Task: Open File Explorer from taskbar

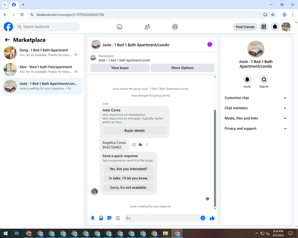Action: [x=165, y=233]
